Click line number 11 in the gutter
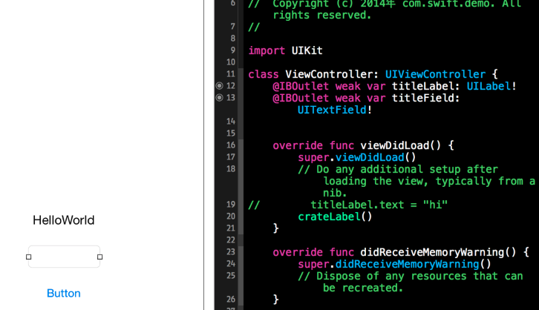The width and height of the screenshot is (539, 310). point(230,74)
